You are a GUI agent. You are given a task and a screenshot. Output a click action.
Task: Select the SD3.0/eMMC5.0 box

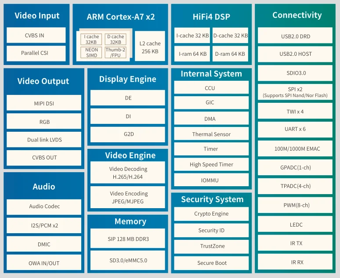click(x=128, y=260)
